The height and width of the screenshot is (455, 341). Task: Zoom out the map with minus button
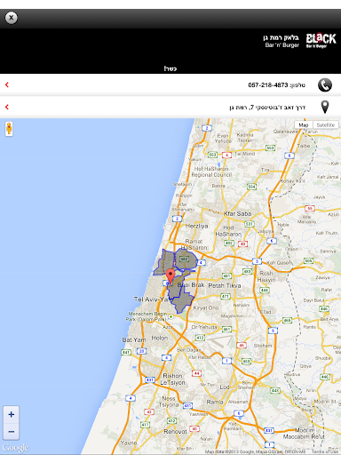coord(12,431)
